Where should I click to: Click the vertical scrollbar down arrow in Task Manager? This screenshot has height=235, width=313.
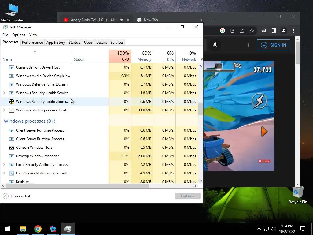pos(201,181)
